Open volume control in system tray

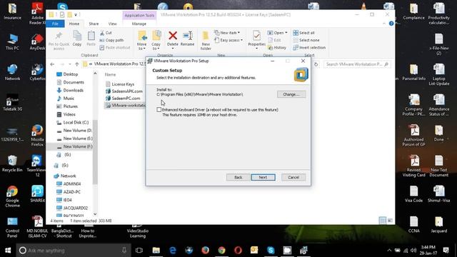[x=413, y=251]
